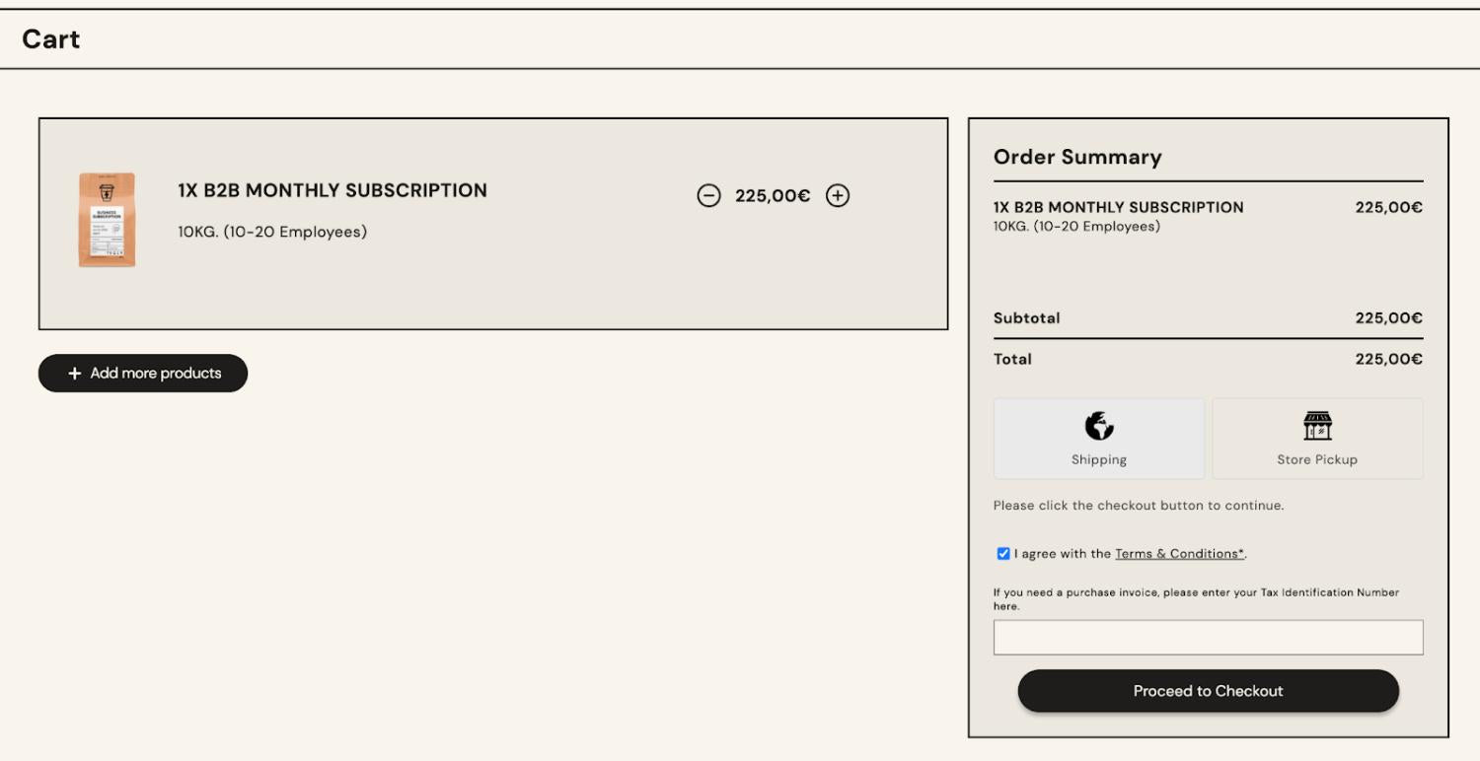Click the Total row label
The image size is (1480, 761).
[1012, 359]
